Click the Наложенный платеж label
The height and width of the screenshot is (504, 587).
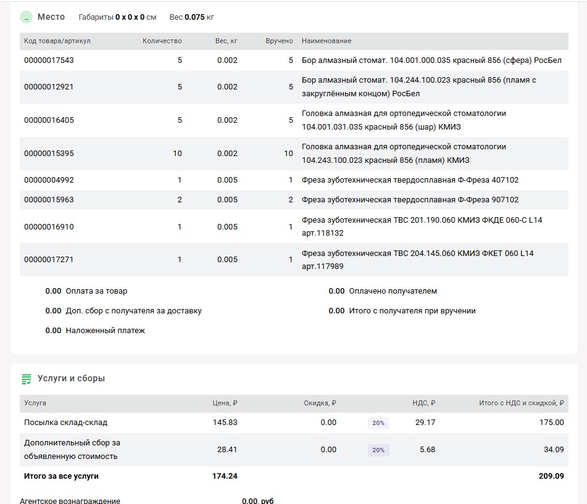pyautogui.click(x=105, y=331)
